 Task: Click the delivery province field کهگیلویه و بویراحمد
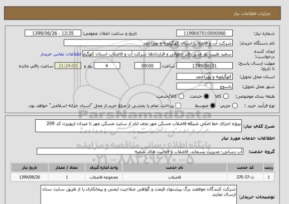pyautogui.click(x=204, y=76)
